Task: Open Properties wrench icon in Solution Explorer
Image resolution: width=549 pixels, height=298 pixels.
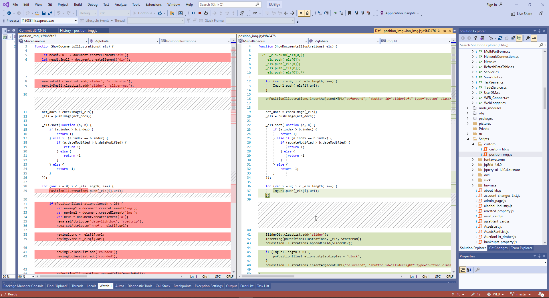Action: tap(528, 38)
